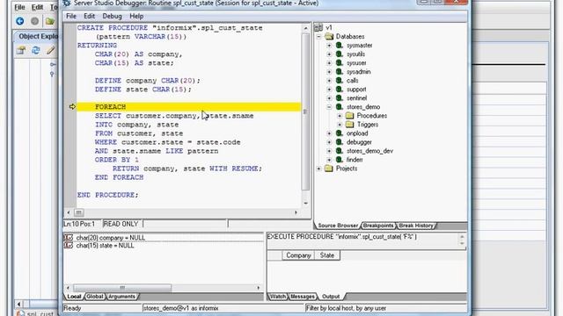Viewport: 563px width, 316px height.
Task: Expand the Triggers folder
Action: [340, 125]
